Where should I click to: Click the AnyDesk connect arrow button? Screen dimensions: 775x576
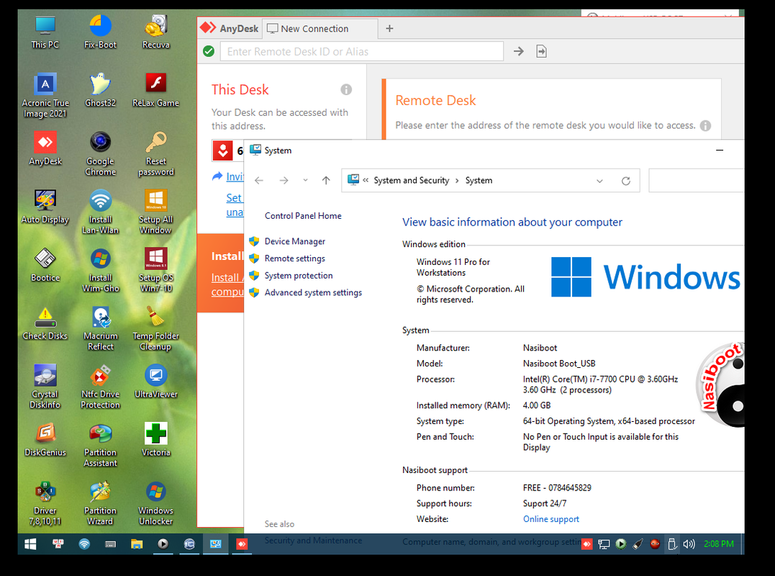tap(519, 51)
